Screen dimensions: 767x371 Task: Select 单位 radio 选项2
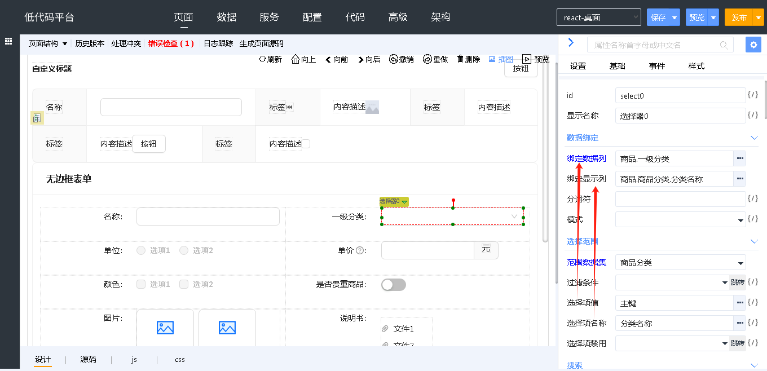point(184,250)
